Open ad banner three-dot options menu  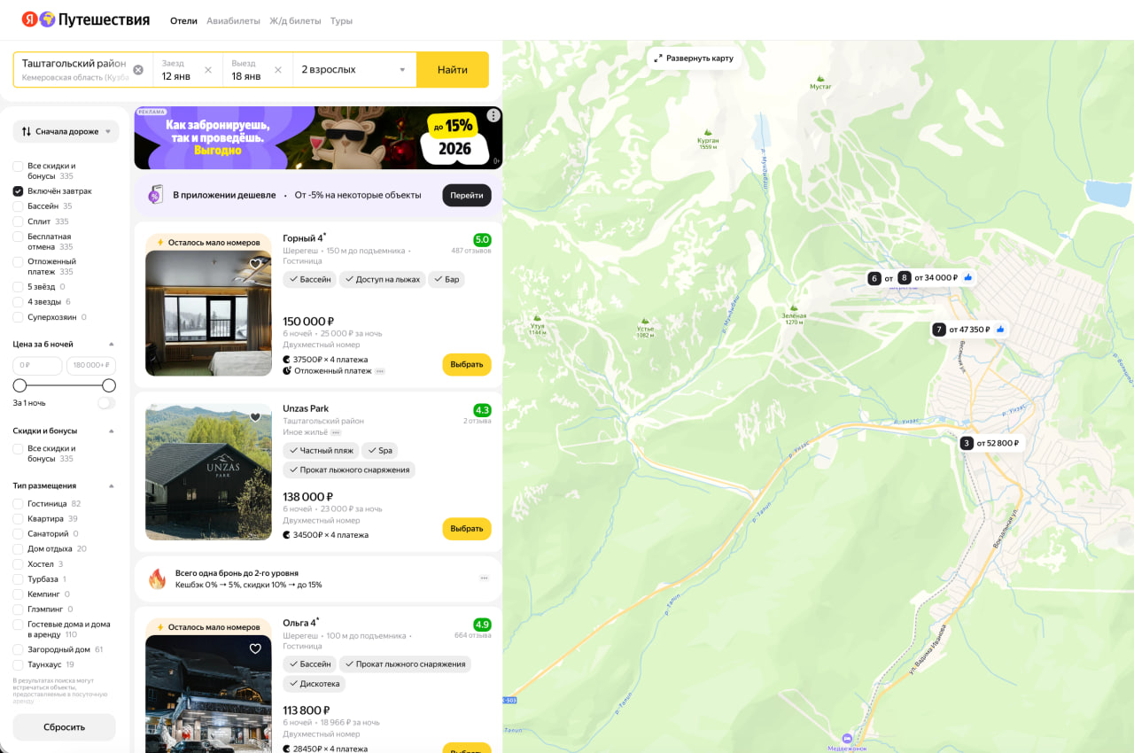493,115
